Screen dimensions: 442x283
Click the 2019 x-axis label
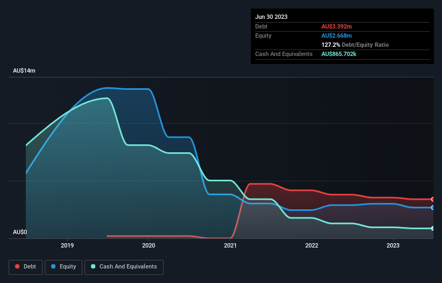point(67,245)
